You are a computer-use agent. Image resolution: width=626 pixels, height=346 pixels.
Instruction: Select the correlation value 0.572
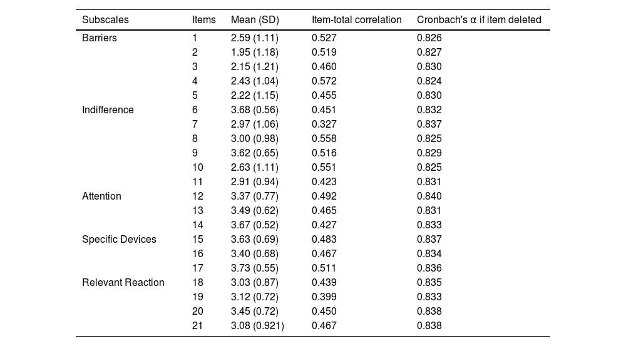coord(324,81)
